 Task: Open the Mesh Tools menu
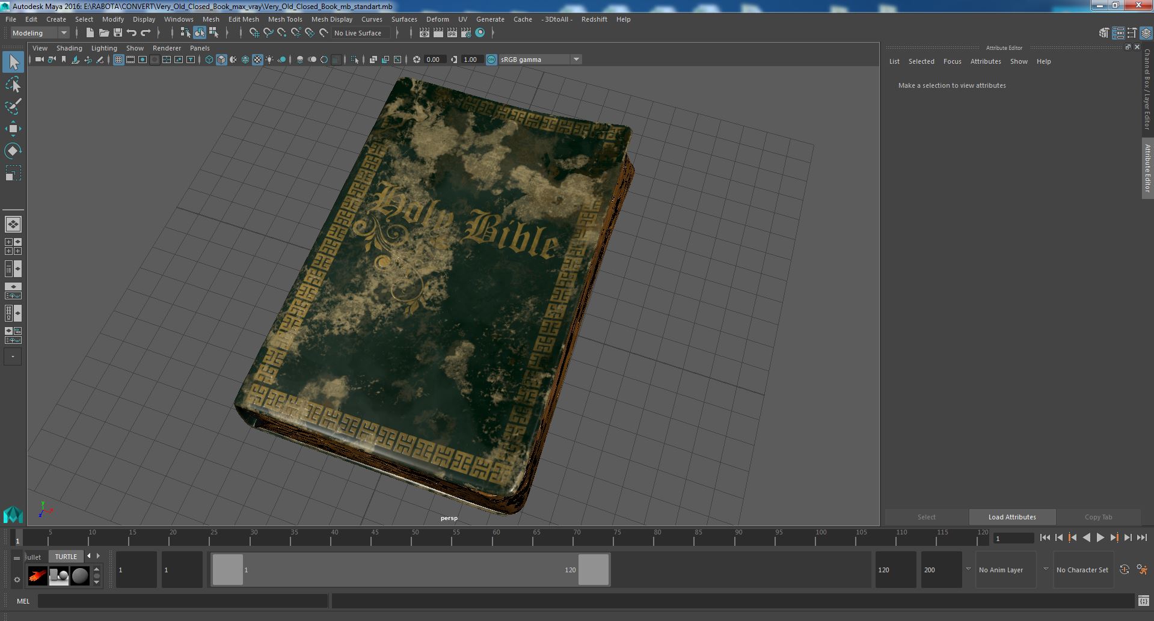pos(285,19)
